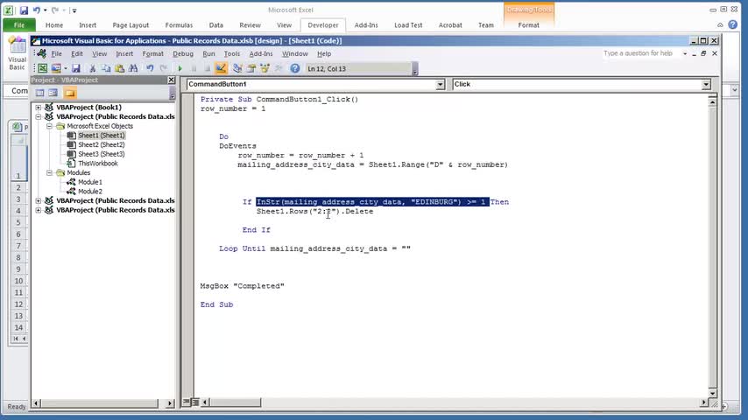Select Sheet2 (Sheet2) in project tree
The width and height of the screenshot is (748, 420).
(x=101, y=145)
